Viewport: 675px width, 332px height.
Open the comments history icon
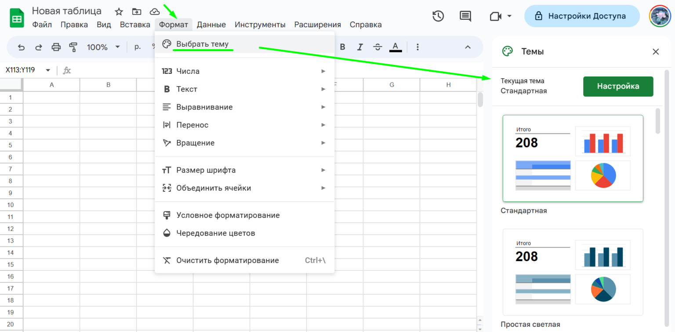coord(465,16)
